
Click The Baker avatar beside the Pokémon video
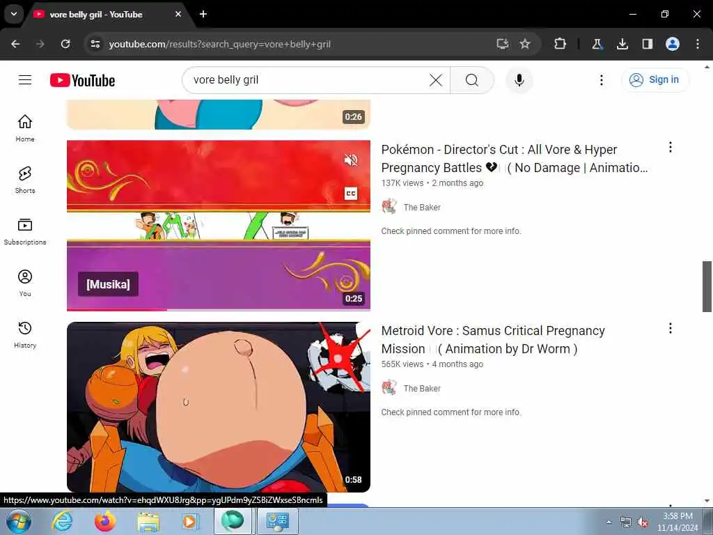click(x=389, y=206)
